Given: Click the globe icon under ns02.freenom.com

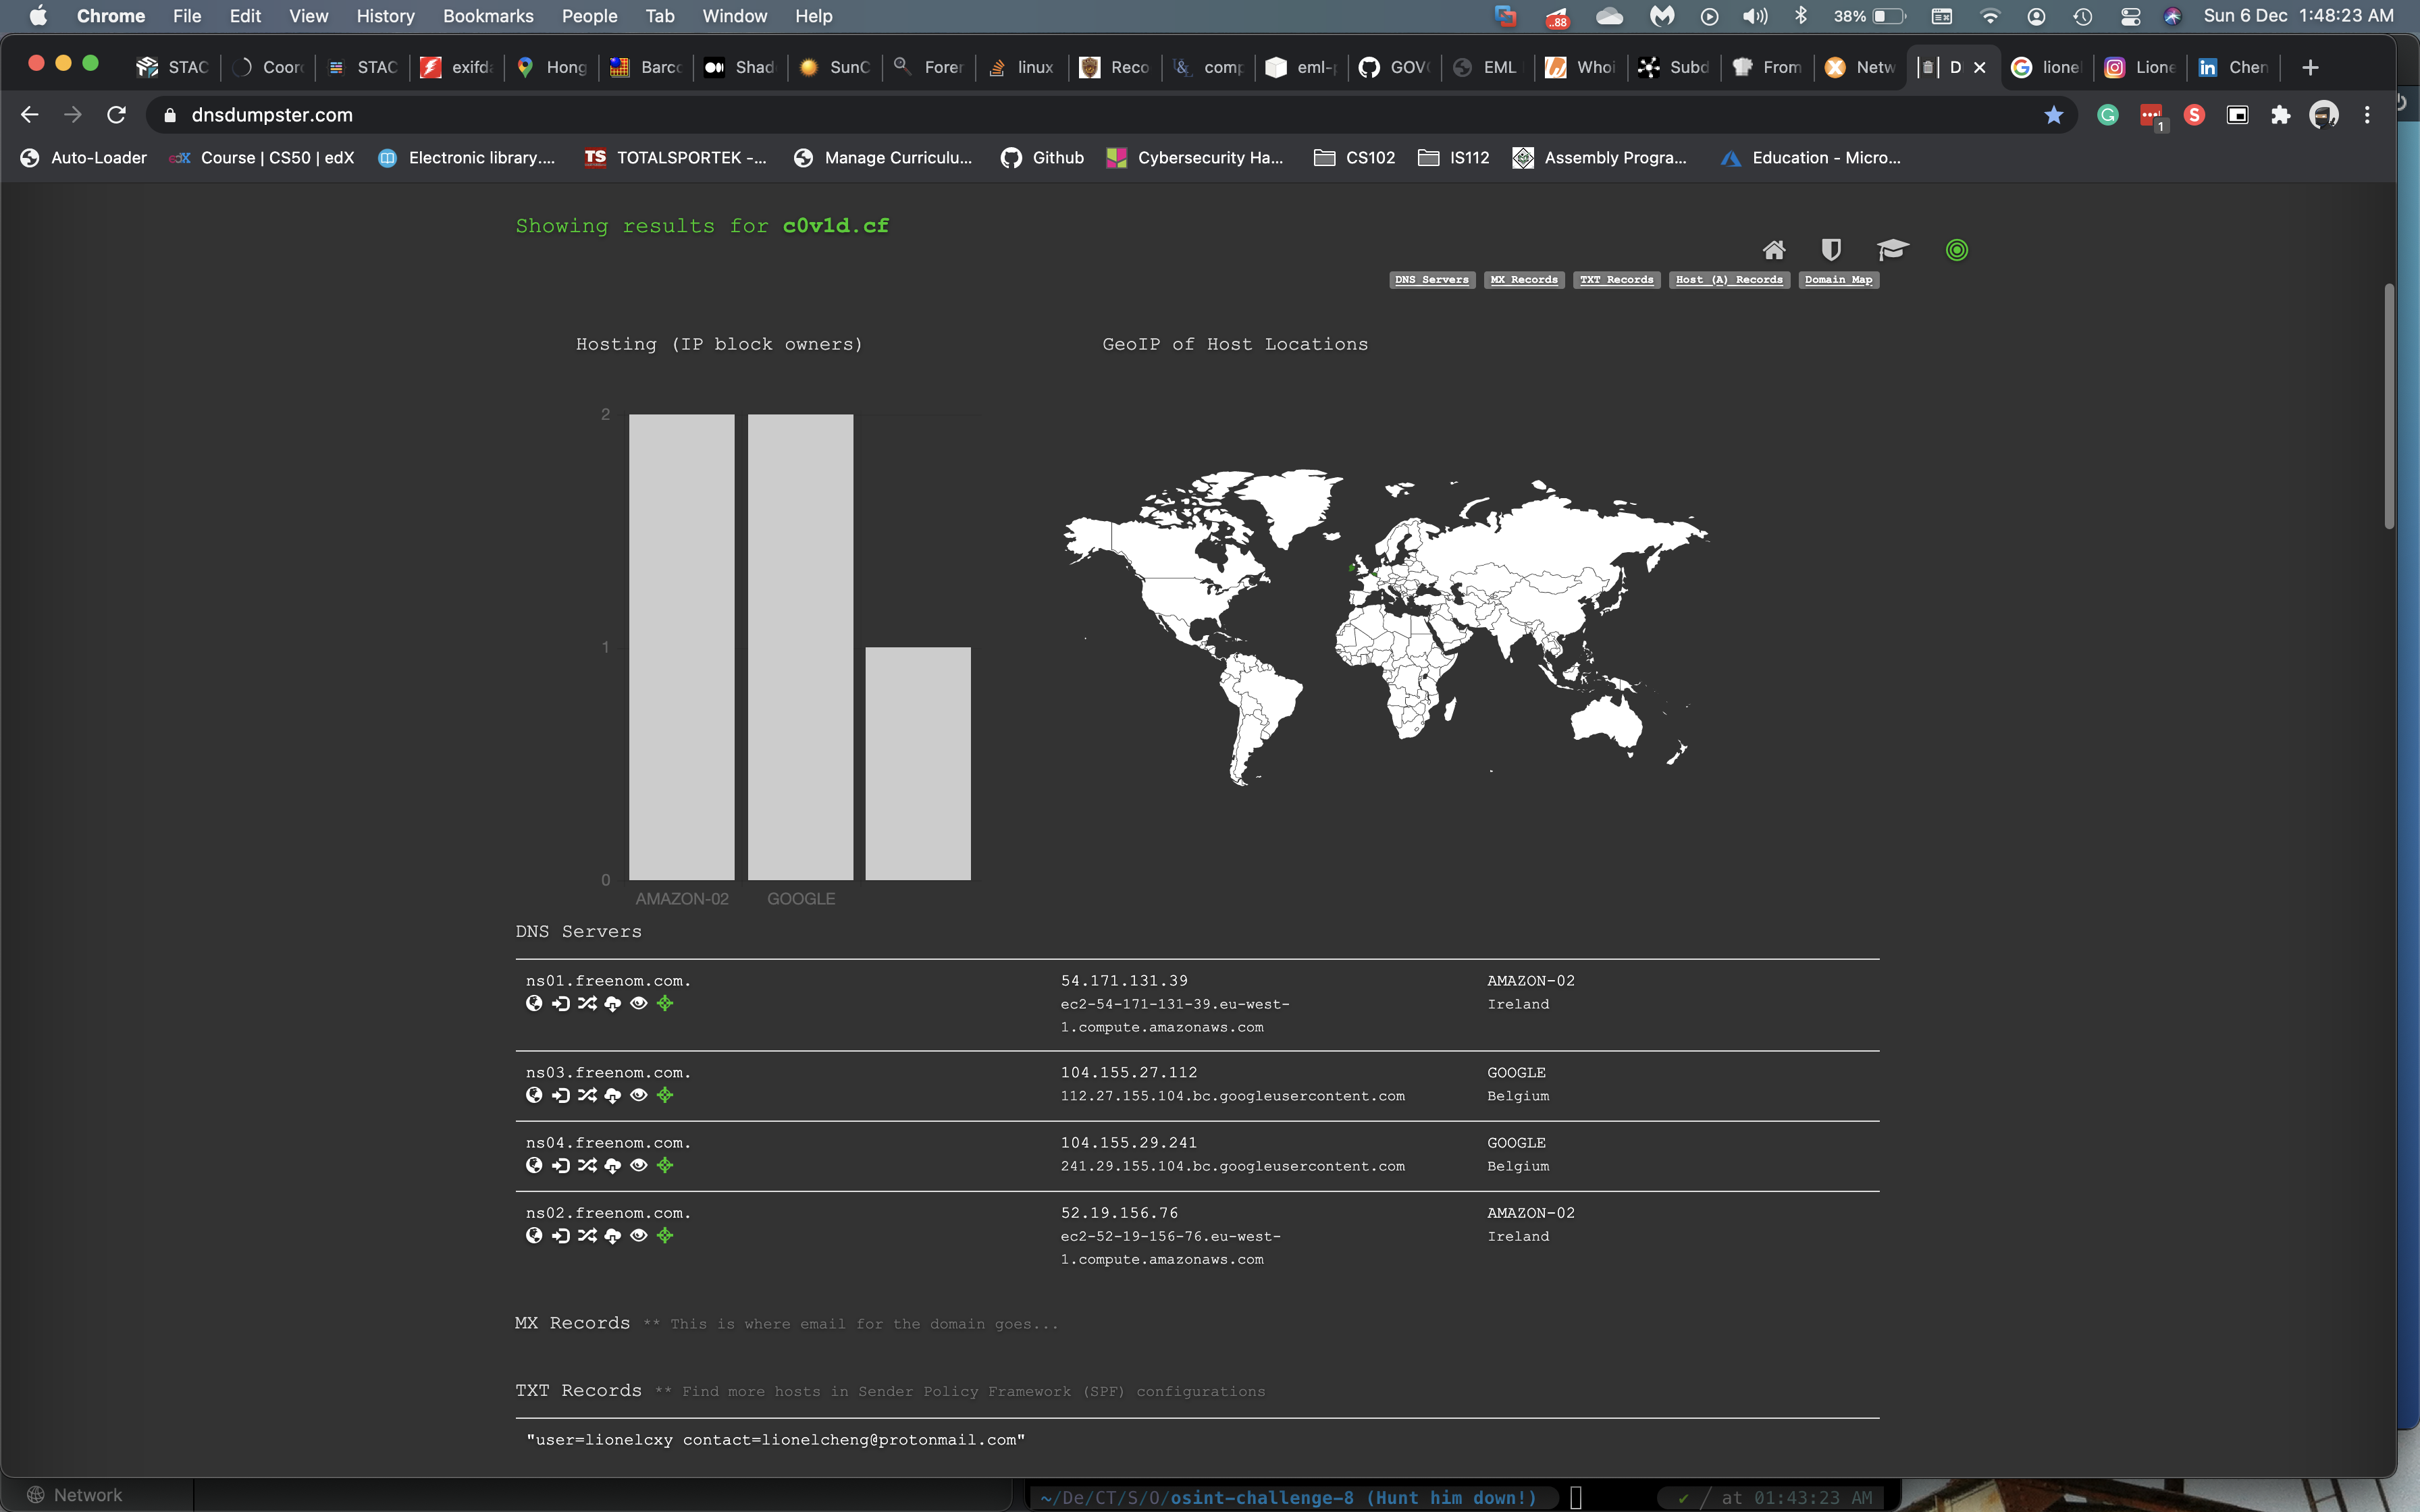Looking at the screenshot, I should pyautogui.click(x=534, y=1235).
